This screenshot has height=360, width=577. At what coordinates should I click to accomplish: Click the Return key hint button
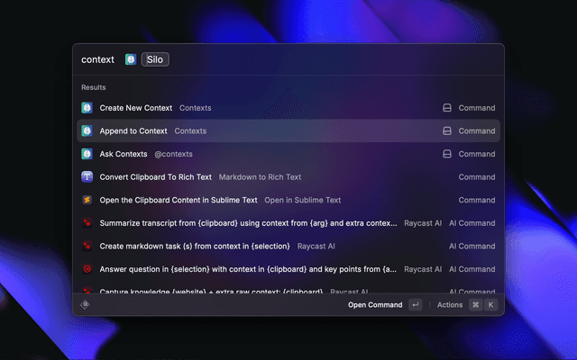click(x=415, y=305)
